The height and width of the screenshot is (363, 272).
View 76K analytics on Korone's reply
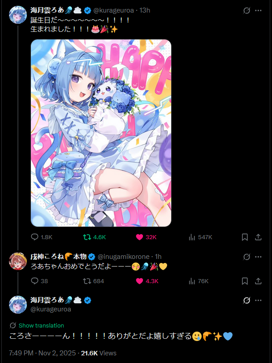click(x=199, y=281)
